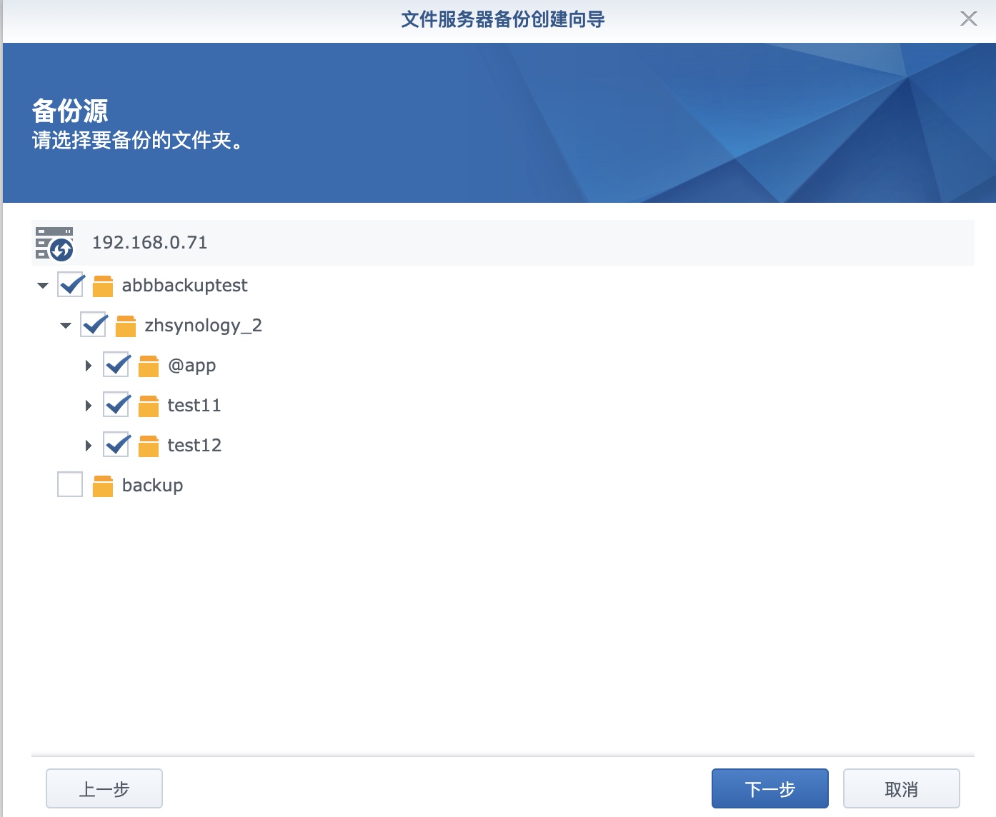Cancel the wizard with 取消
The width and height of the screenshot is (996, 817).
coord(902,788)
